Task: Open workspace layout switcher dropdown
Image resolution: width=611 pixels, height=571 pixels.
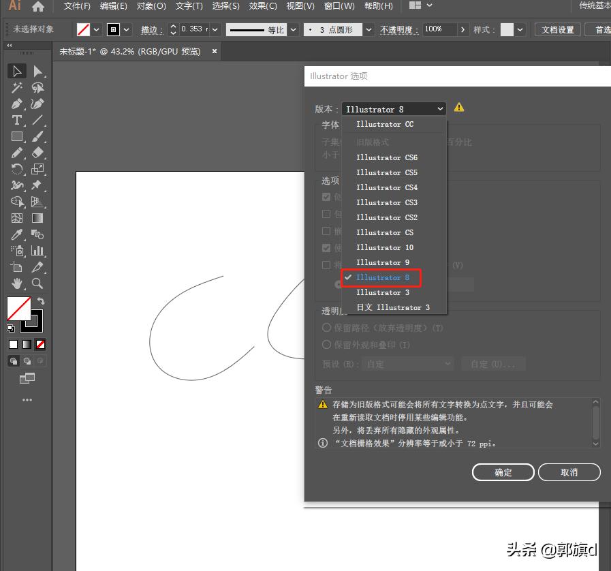Action: pos(420,5)
